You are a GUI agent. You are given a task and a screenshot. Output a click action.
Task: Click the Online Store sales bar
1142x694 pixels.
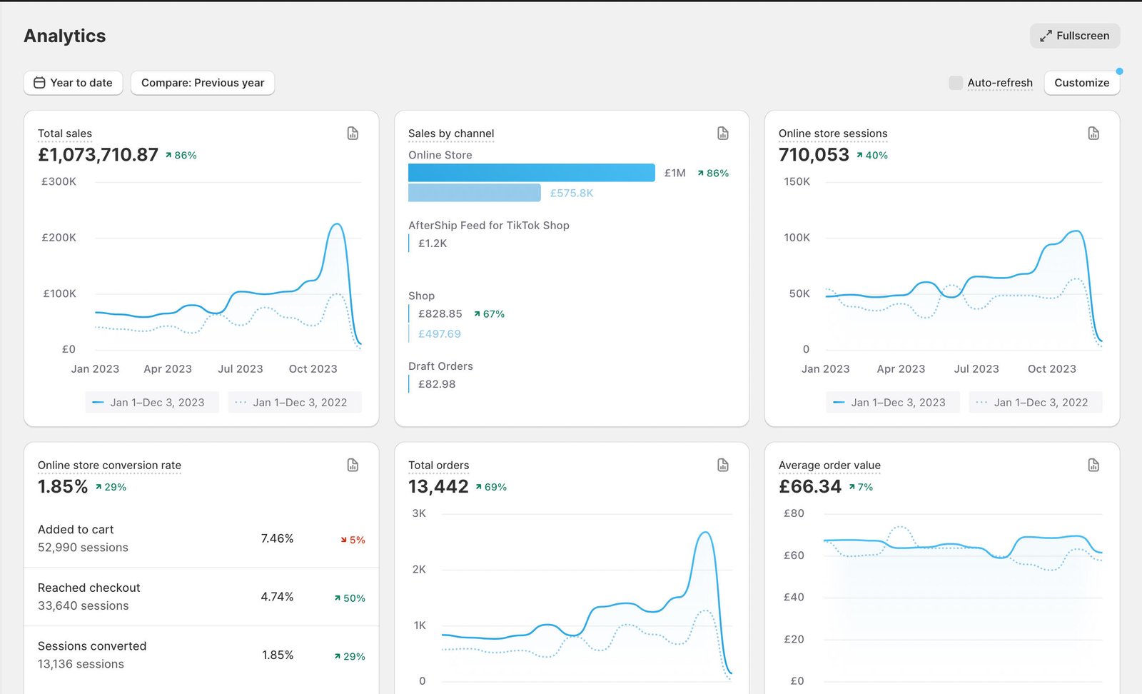(531, 172)
